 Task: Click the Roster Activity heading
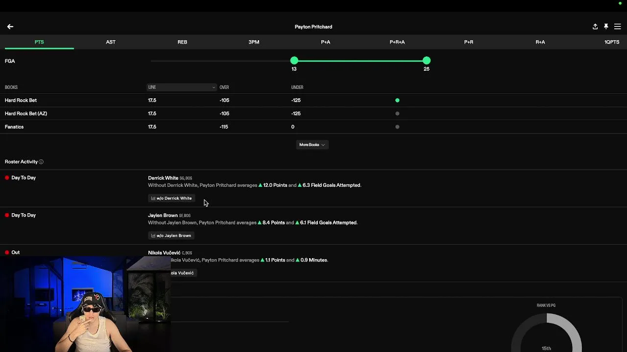point(21,162)
